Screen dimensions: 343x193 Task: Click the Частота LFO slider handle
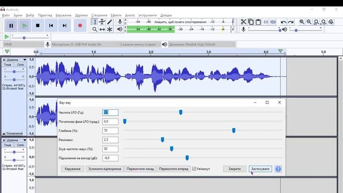181,112
